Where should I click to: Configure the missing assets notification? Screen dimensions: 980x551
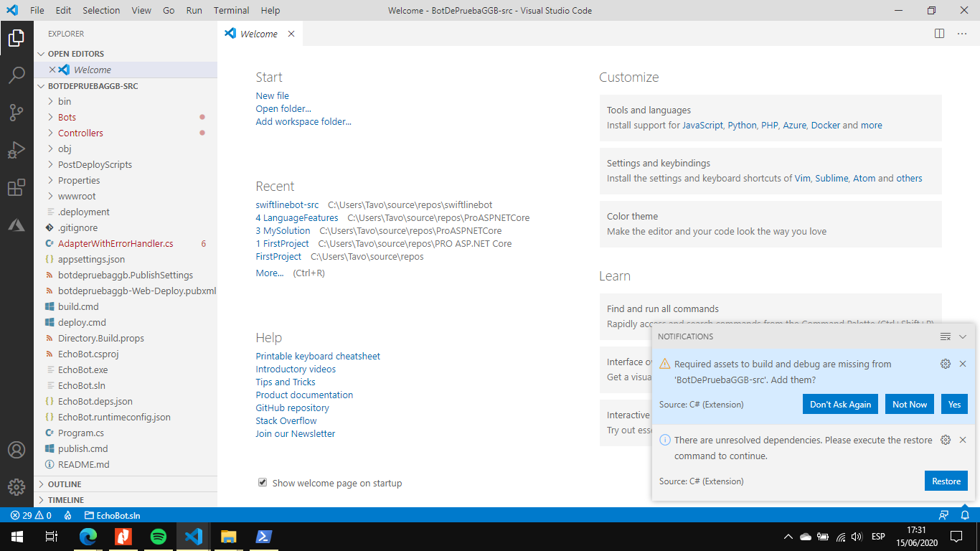946,364
